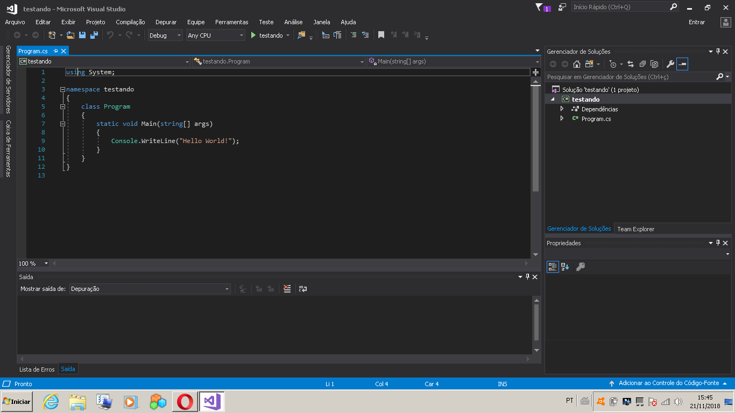Expand the Dependências tree node
735x413 pixels.
point(562,109)
